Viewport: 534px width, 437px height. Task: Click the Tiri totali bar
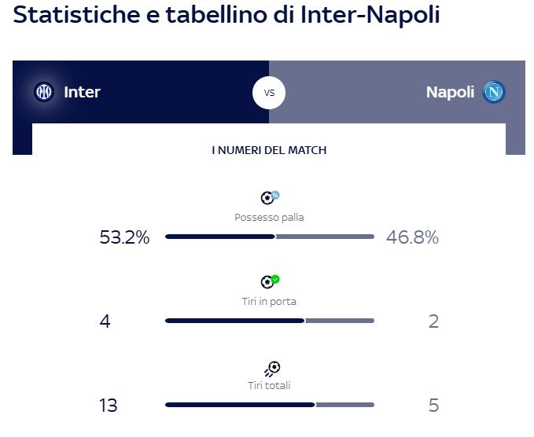(x=269, y=405)
